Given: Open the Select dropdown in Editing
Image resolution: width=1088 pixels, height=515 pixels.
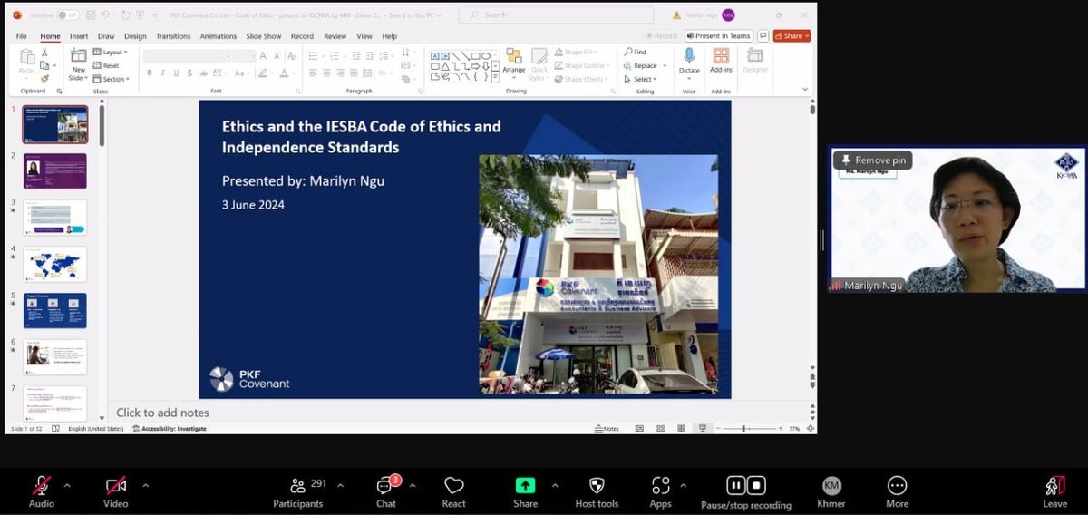Looking at the screenshot, I should click(639, 79).
